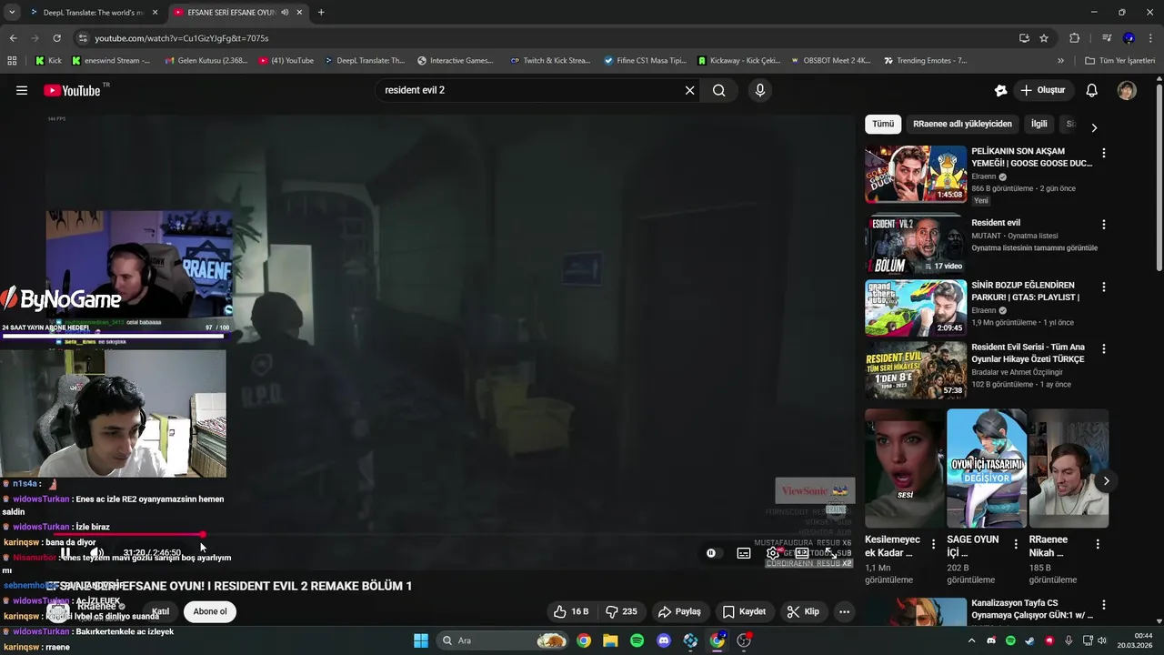This screenshot has width=1164, height=655.
Task: Dislike the video showing 235
Action: click(x=621, y=611)
